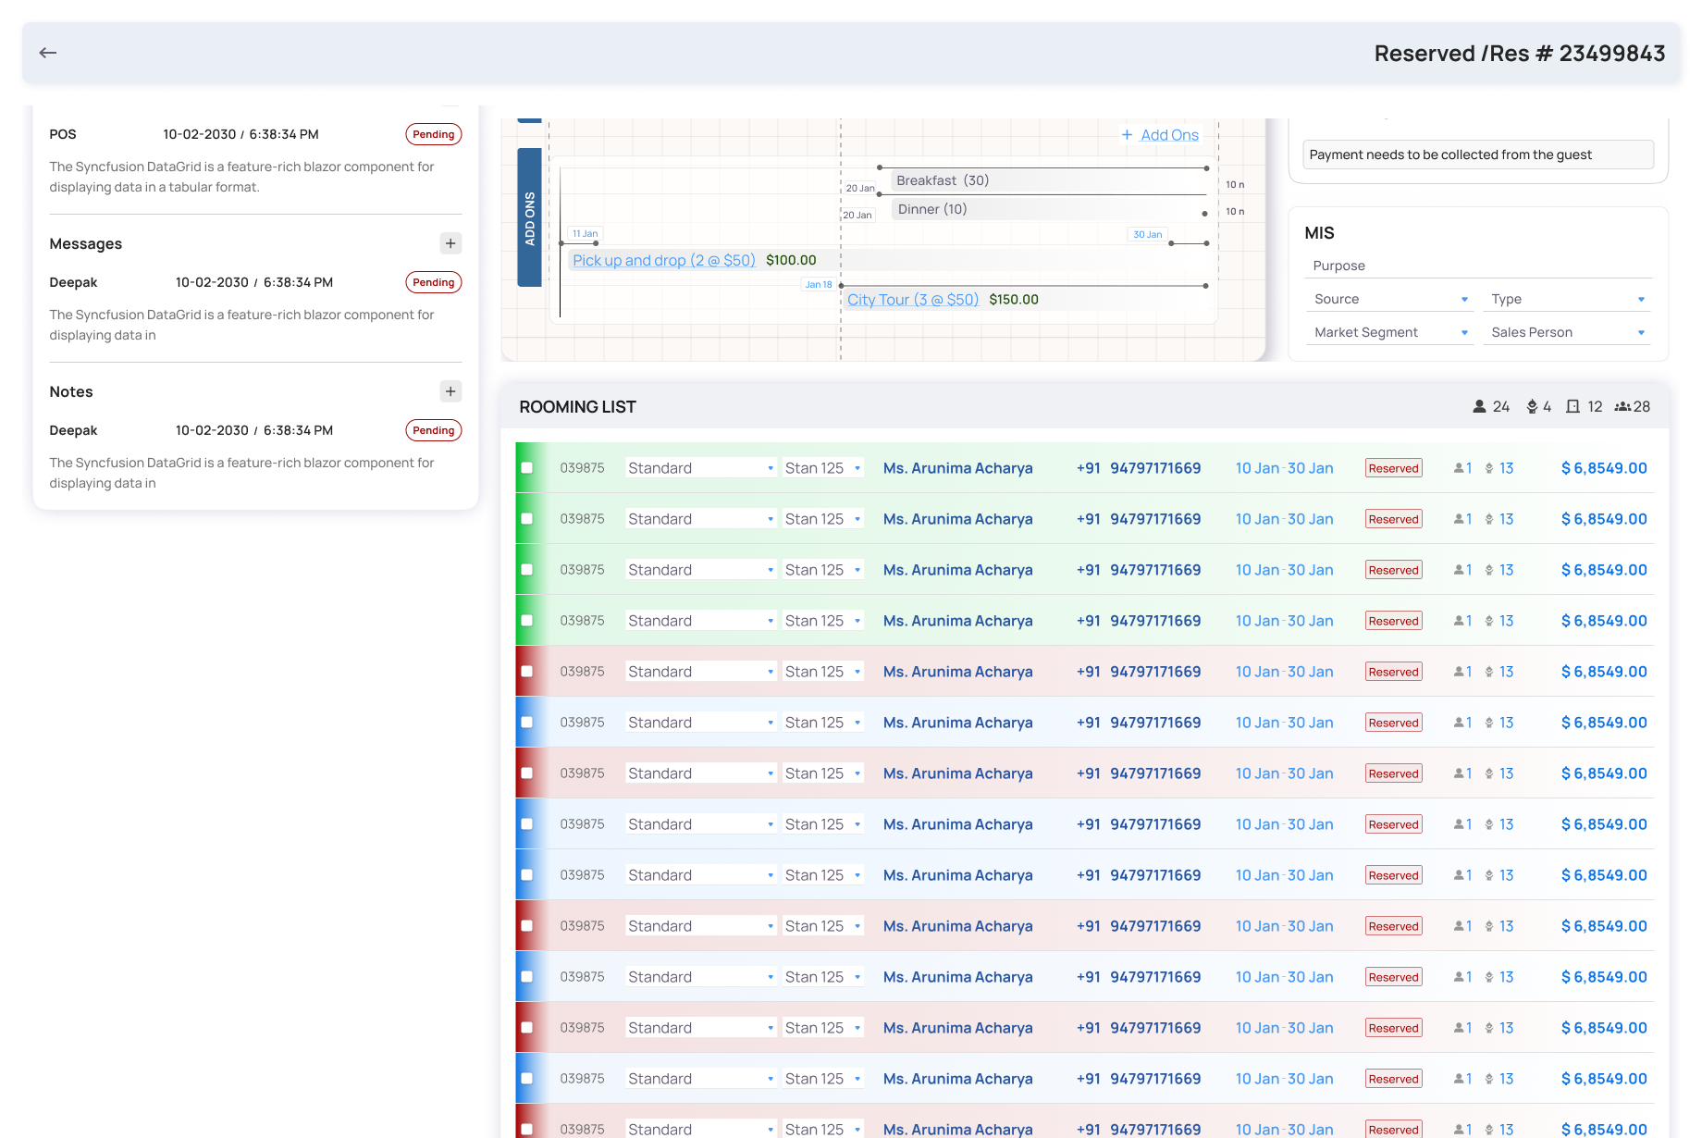Open the Source dropdown in MIS
The height and width of the screenshot is (1138, 1702).
click(x=1390, y=299)
